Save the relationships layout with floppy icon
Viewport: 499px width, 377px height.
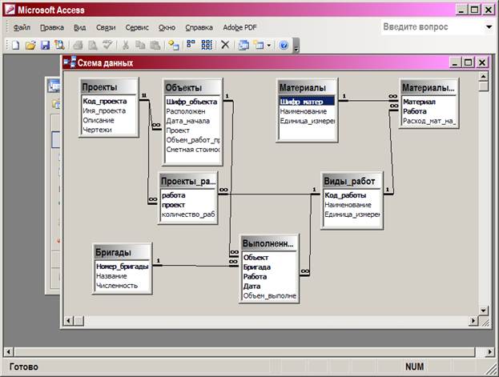click(x=45, y=45)
